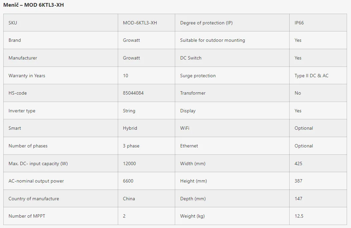Select the Width value 425
This screenshot has height=228, width=351.
(x=298, y=163)
